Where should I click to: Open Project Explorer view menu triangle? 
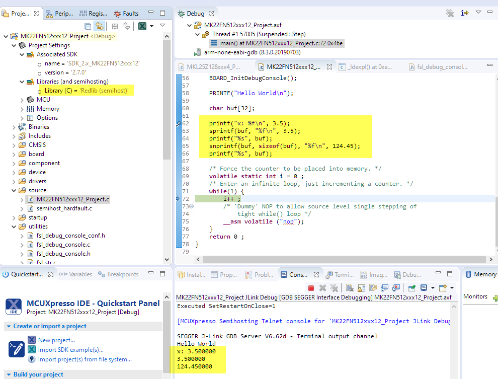pos(162,25)
